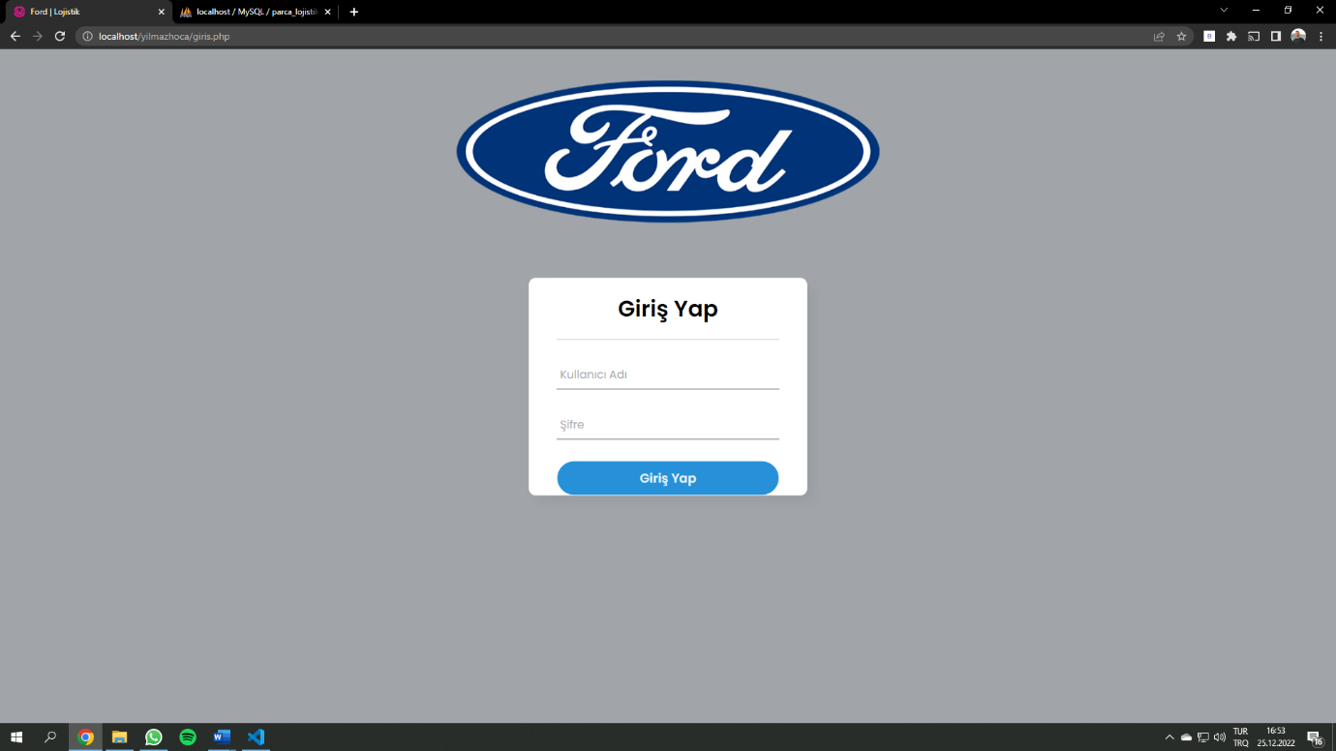Click into the Şifre password field
The image size is (1336, 751).
[667, 425]
